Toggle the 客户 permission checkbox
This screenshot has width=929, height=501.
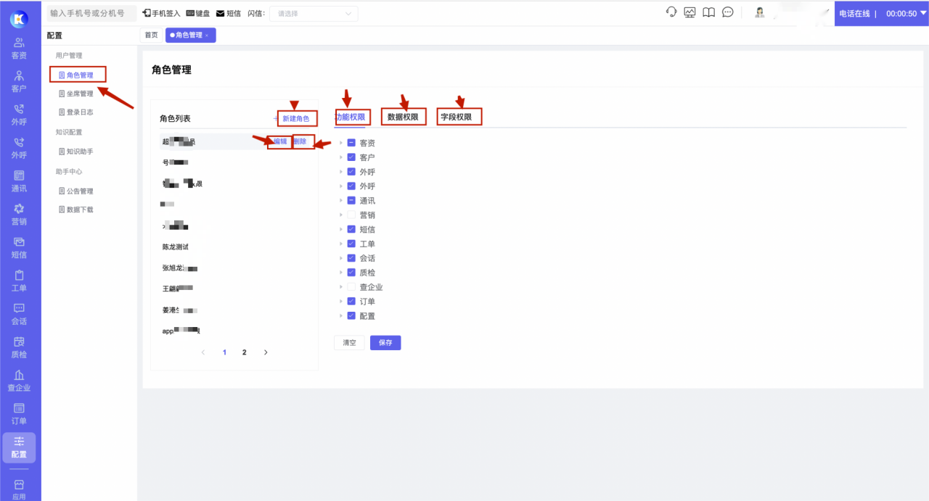tap(351, 157)
